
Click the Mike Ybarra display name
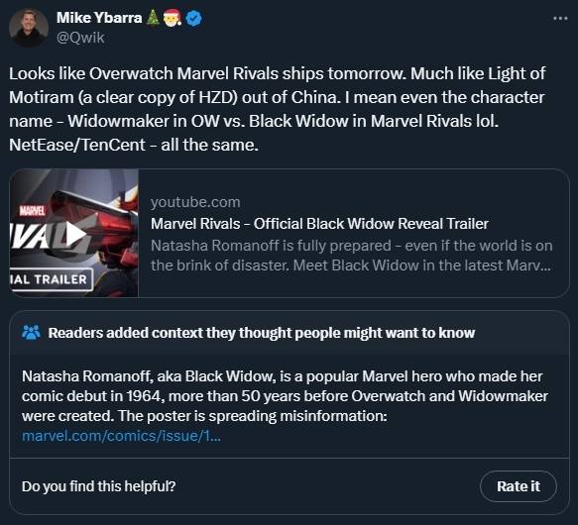[99, 18]
